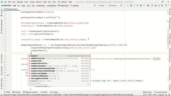The width and height of the screenshot is (171, 96).
Task: Open AVD Manager device icon
Action: tap(159, 5)
